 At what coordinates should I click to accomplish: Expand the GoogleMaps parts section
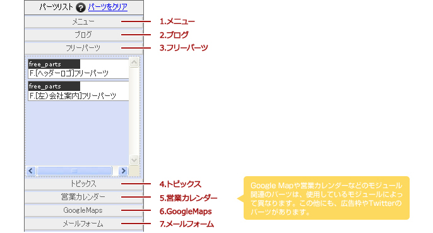(84, 210)
